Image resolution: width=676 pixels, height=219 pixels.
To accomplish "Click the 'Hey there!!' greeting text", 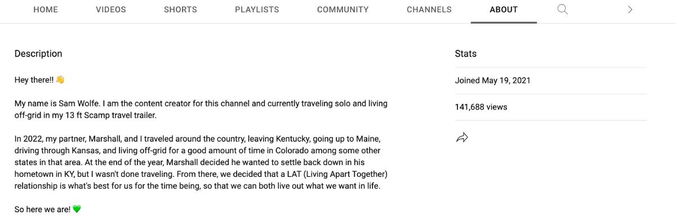I will [x=34, y=80].
